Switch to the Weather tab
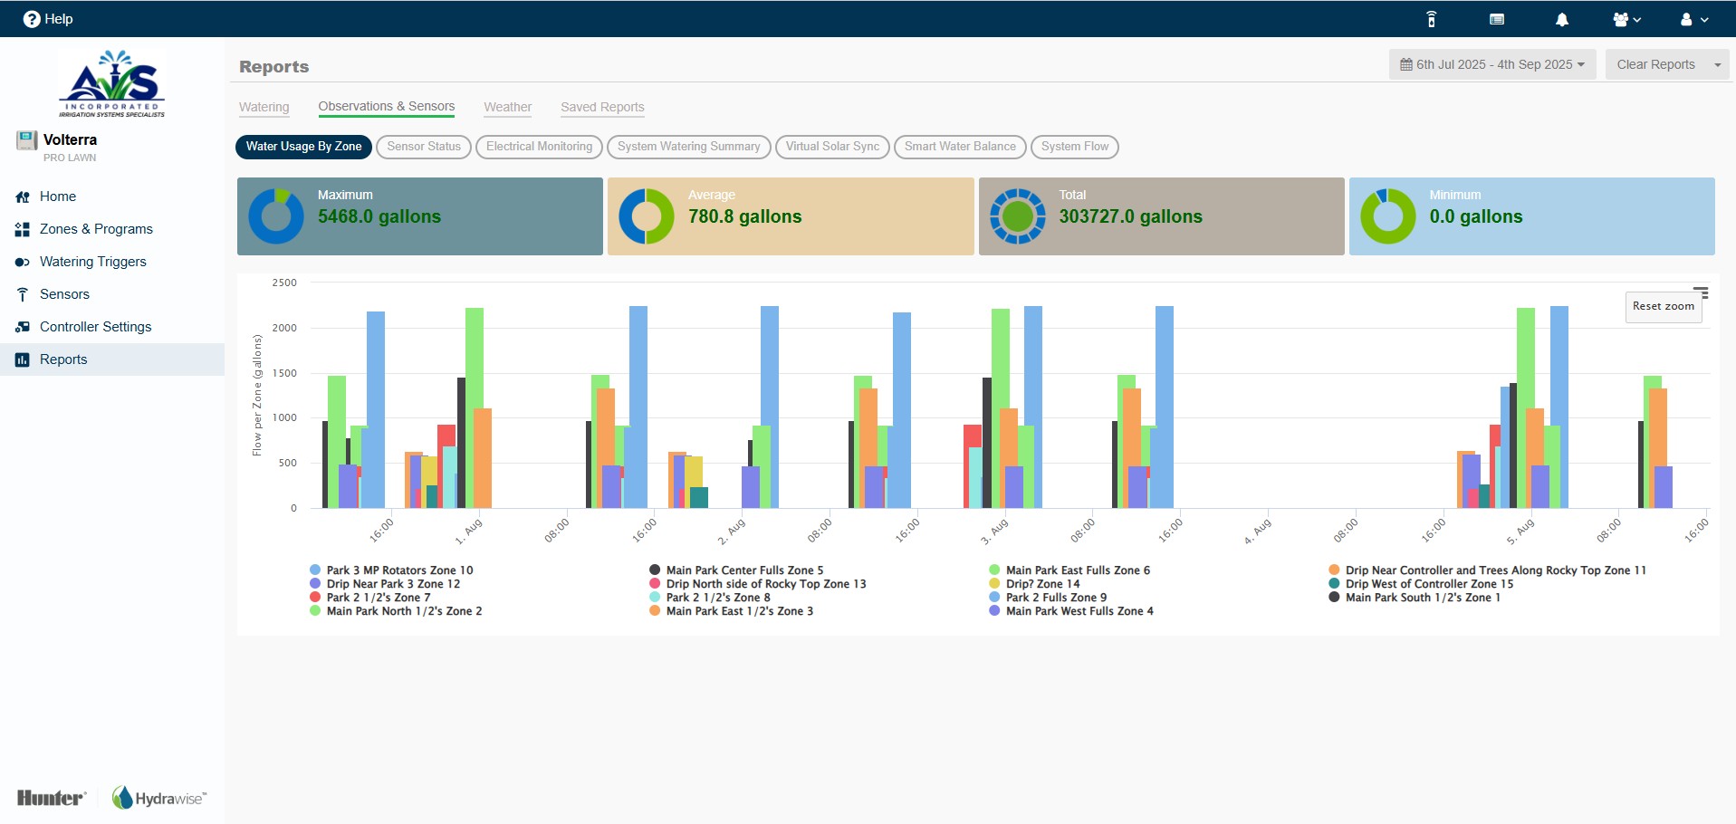 coord(507,107)
